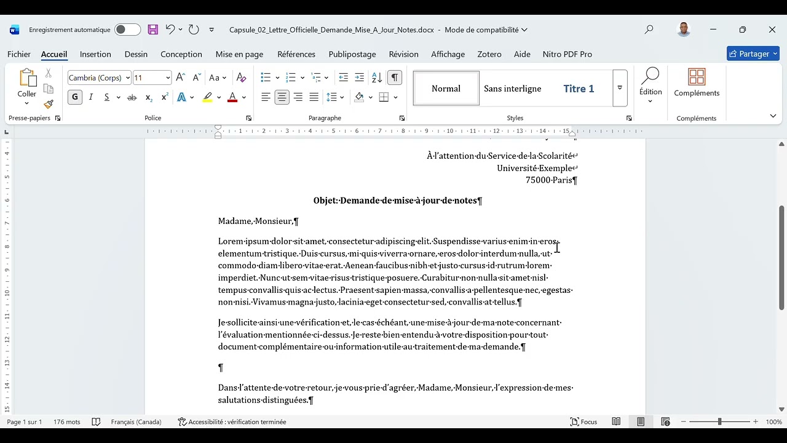The width and height of the screenshot is (787, 443).
Task: Apply yellow text highlight color
Action: point(208,97)
